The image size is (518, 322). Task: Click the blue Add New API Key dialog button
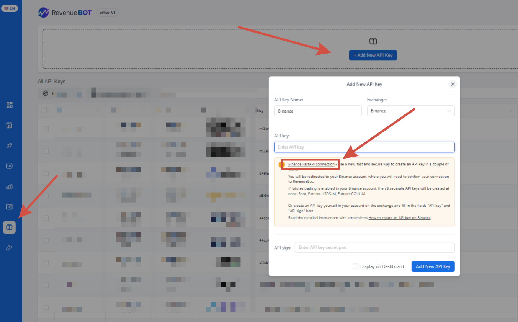[x=433, y=266]
